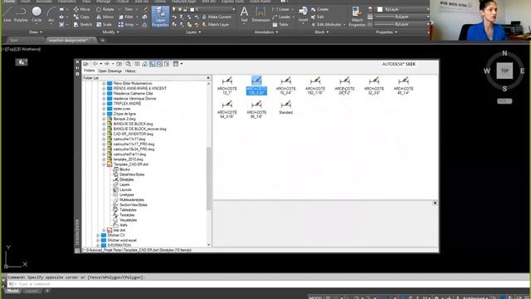Click DesignCenter Load icon
Screen dimensions: 531x299
(x=86, y=64)
